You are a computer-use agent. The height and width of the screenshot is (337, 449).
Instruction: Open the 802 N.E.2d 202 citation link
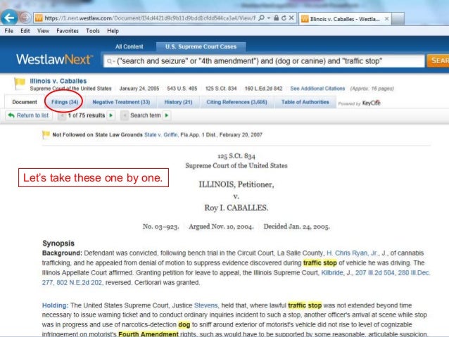pos(79,282)
